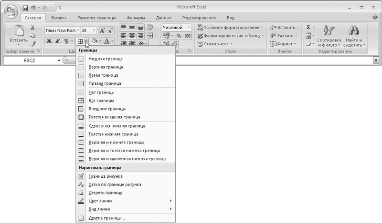The height and width of the screenshot is (223, 382).
Task: Select Все границы from borders menu
Action: [101, 101]
